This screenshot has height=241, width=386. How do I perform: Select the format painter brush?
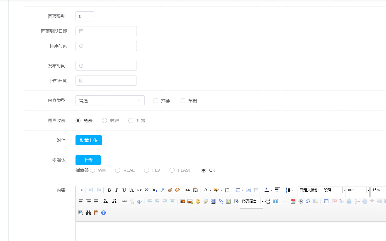(170, 190)
